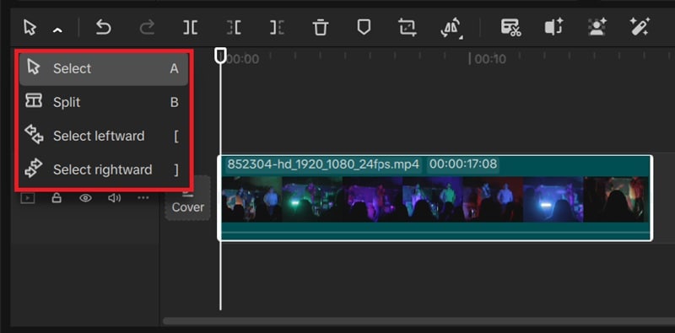Delete left of playhead icon
The image size is (675, 333).
click(234, 28)
